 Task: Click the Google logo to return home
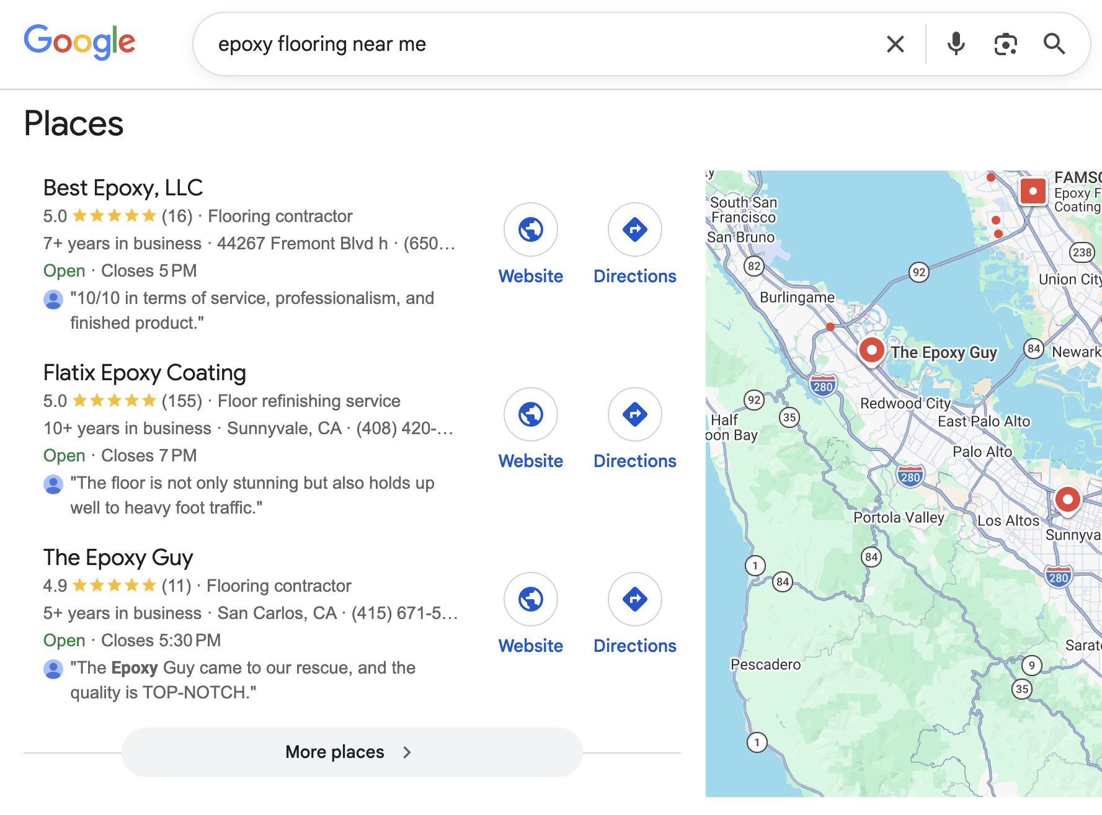(79, 42)
